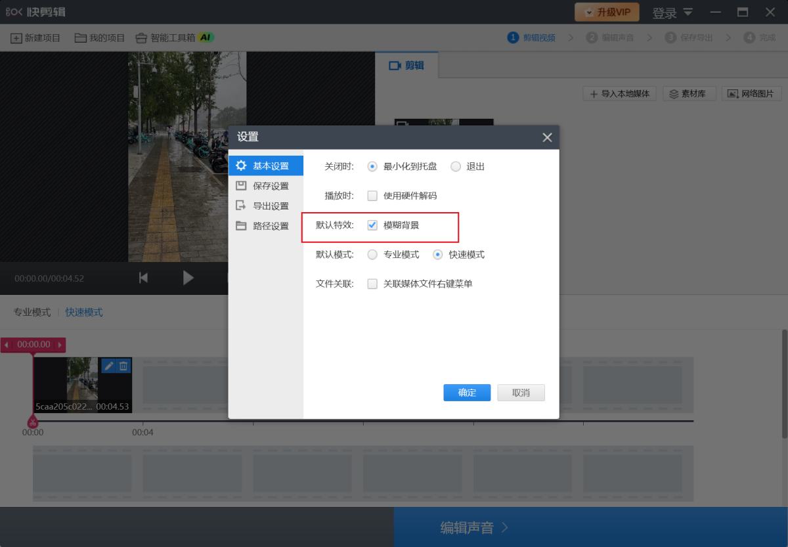Viewport: 788px width, 547px height.
Task: Go to step 4 完成
Action: pyautogui.click(x=760, y=37)
